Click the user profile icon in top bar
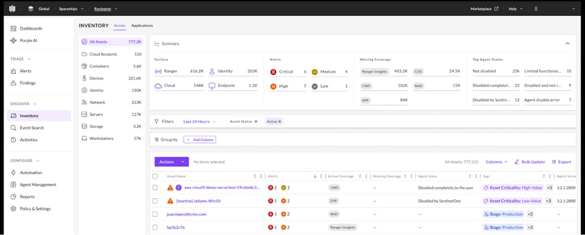The width and height of the screenshot is (585, 235). point(536,9)
